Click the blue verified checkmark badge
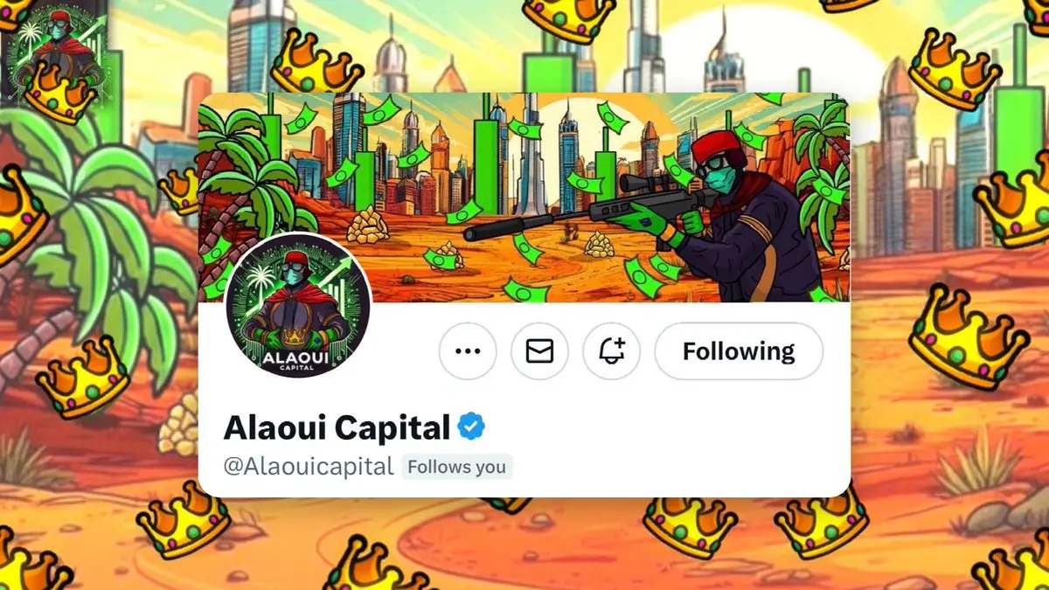This screenshot has height=590, width=1049. (471, 427)
